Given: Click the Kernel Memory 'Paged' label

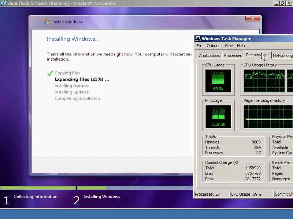Looking at the screenshot, I should (278, 173).
